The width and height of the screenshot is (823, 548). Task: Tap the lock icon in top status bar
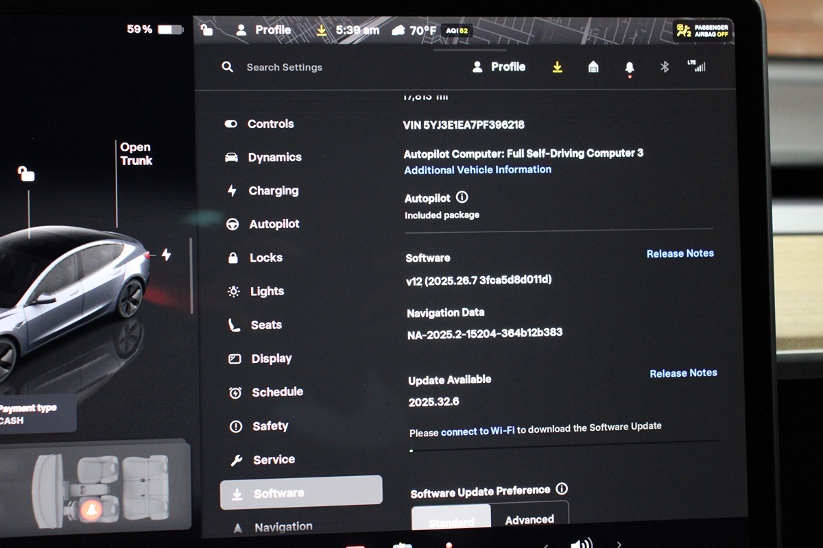tap(206, 30)
